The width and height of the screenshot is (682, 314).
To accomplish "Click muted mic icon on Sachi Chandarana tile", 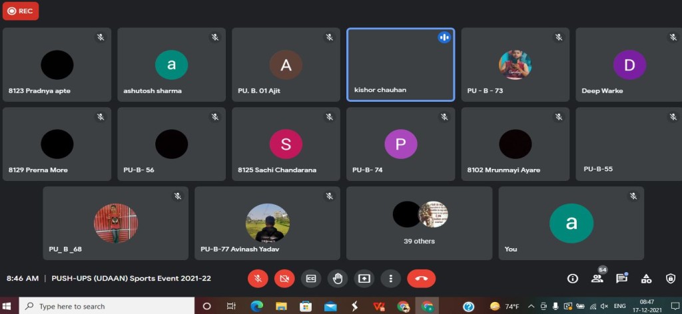I will [x=329, y=117].
